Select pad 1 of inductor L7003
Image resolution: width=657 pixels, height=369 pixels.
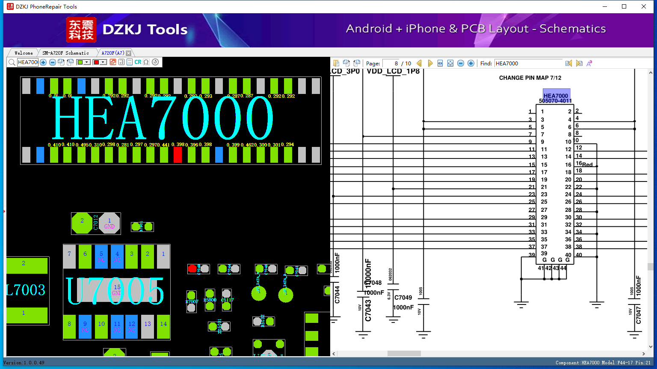tap(27, 315)
